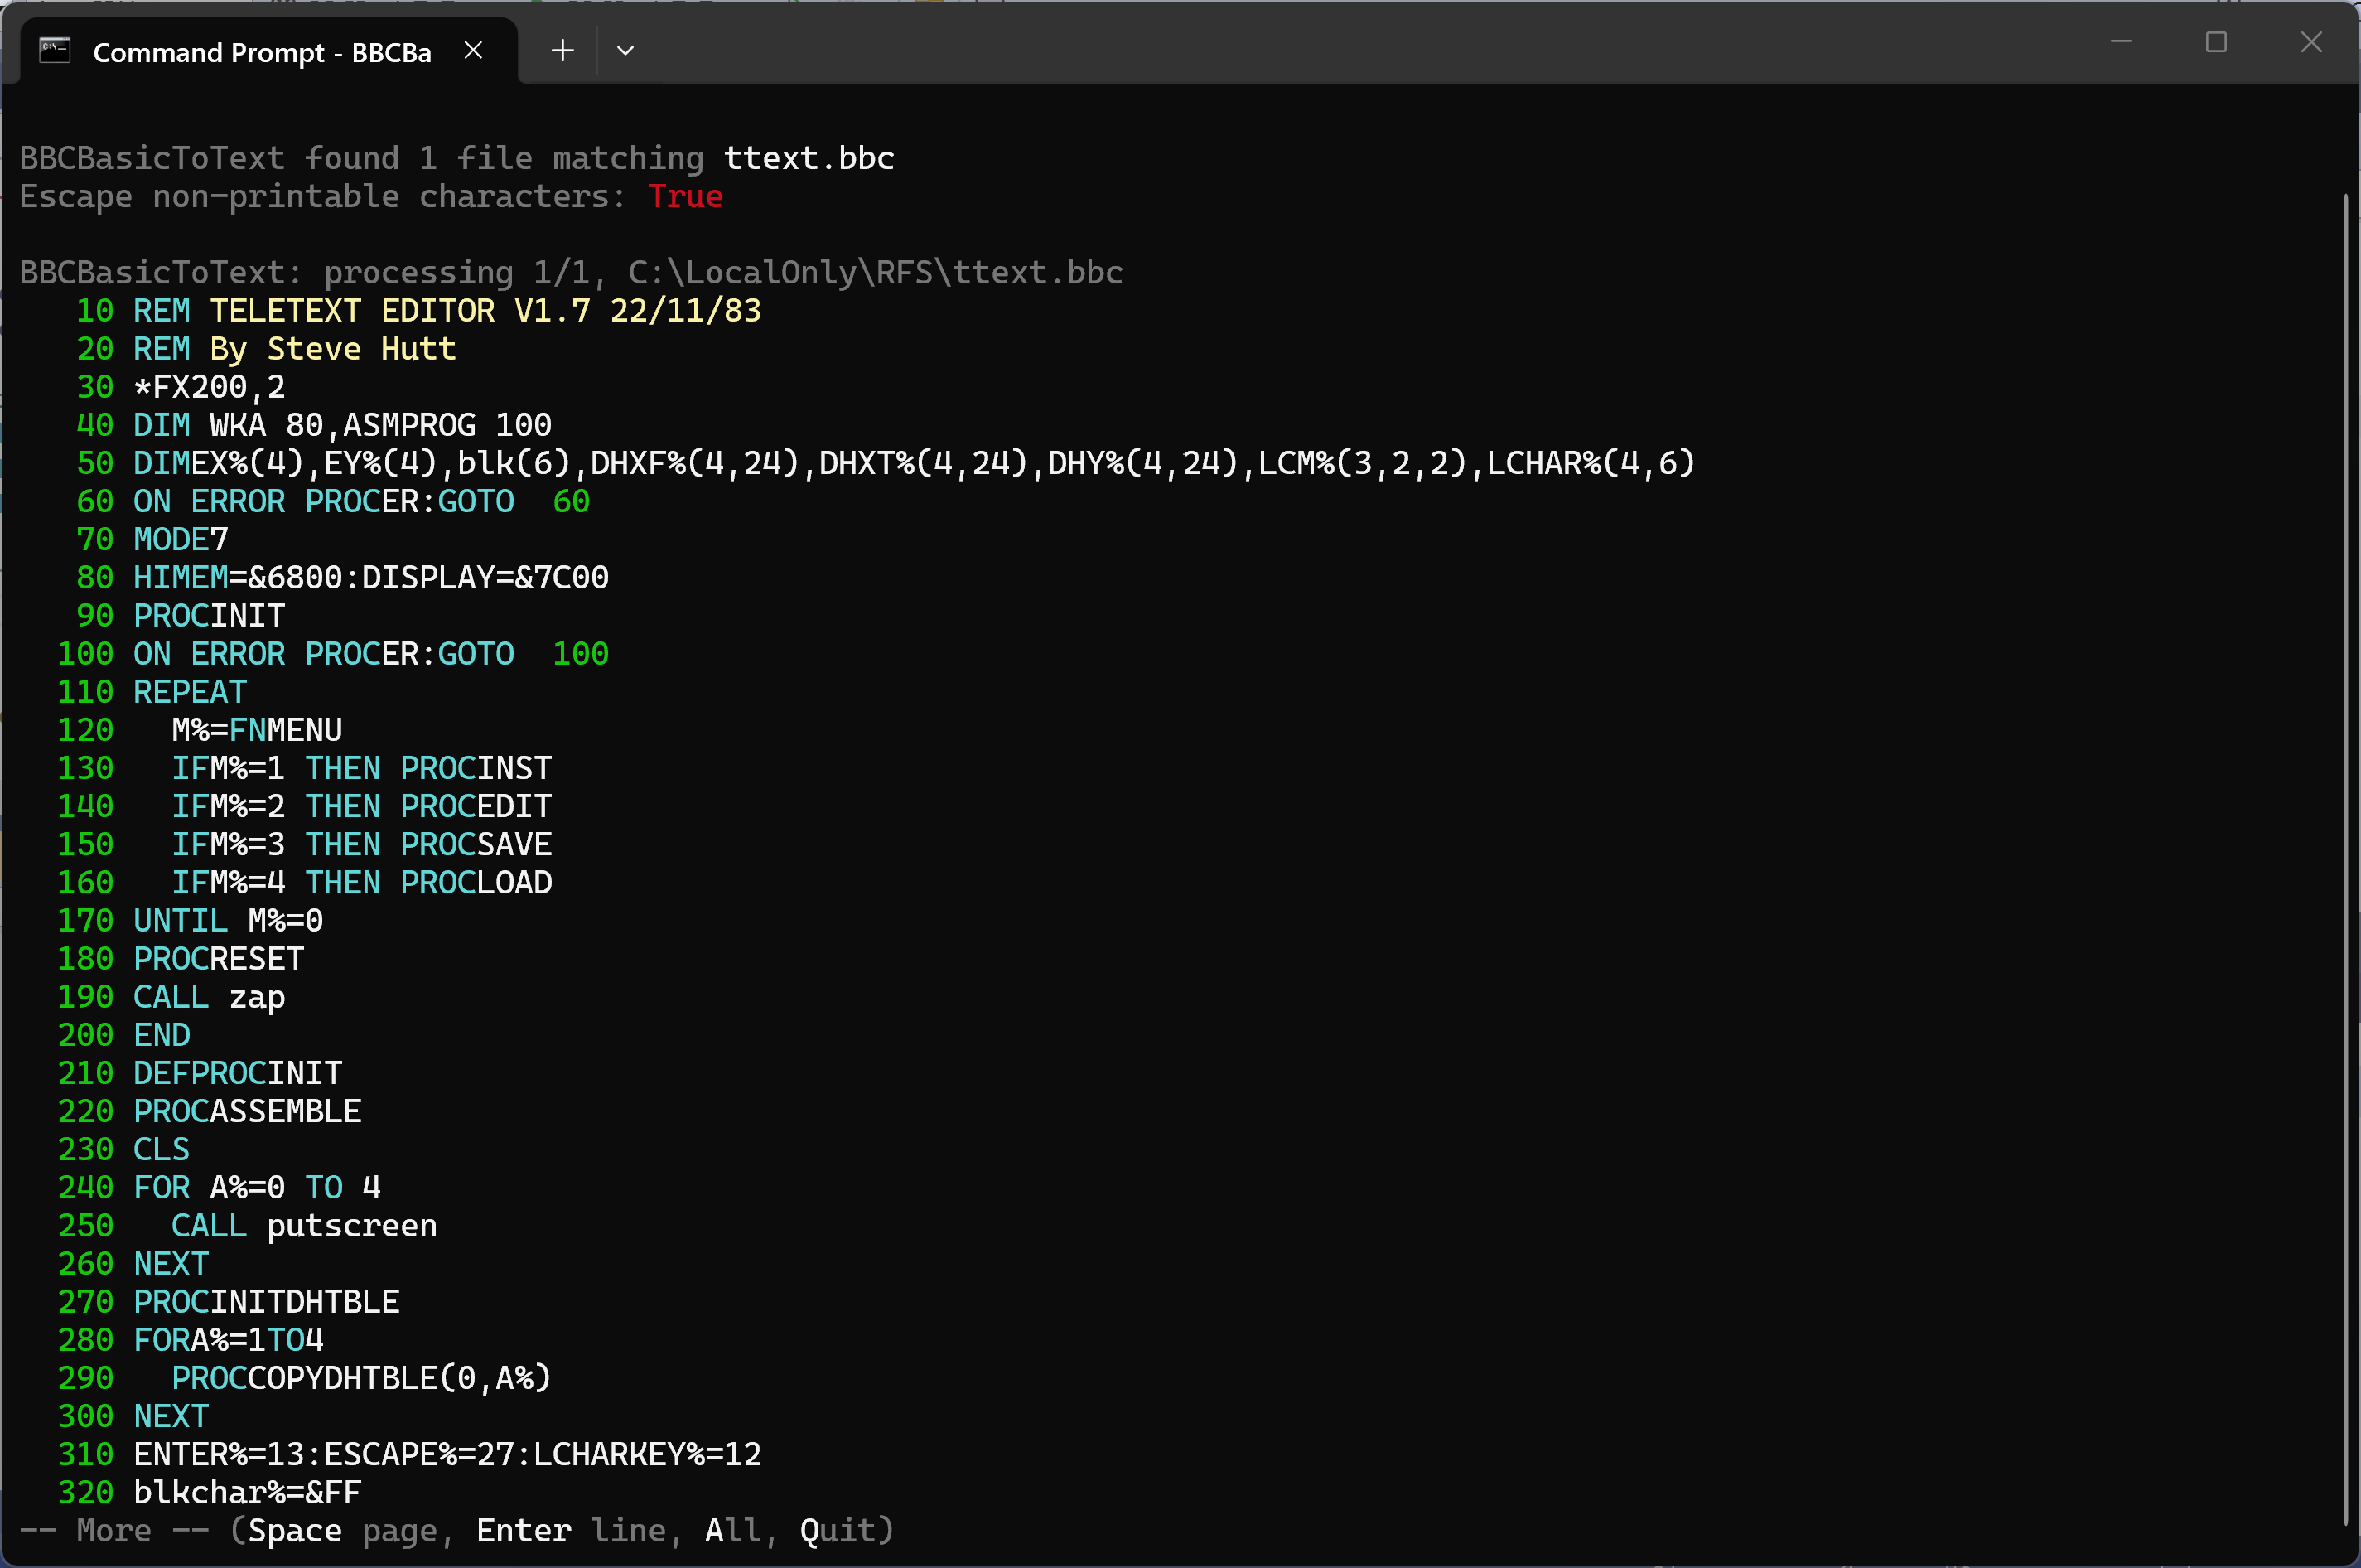Click line 110 REPEAT
The width and height of the screenshot is (2361, 1568).
point(152,691)
